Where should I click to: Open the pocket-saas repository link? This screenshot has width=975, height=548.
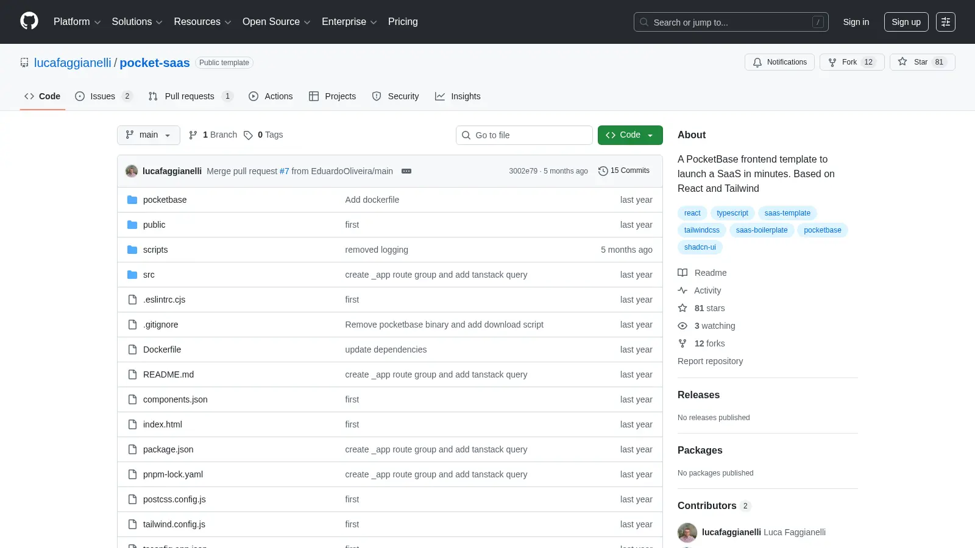tap(155, 63)
